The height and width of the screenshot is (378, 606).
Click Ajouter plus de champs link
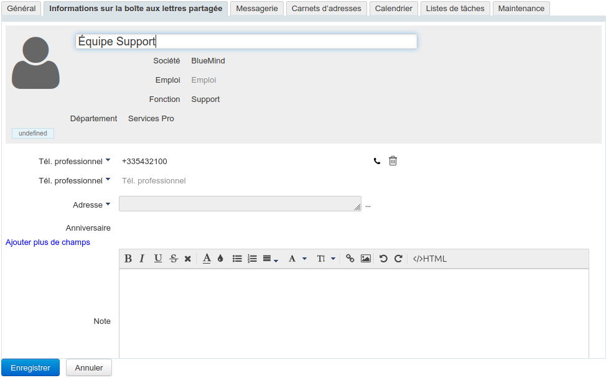click(48, 242)
